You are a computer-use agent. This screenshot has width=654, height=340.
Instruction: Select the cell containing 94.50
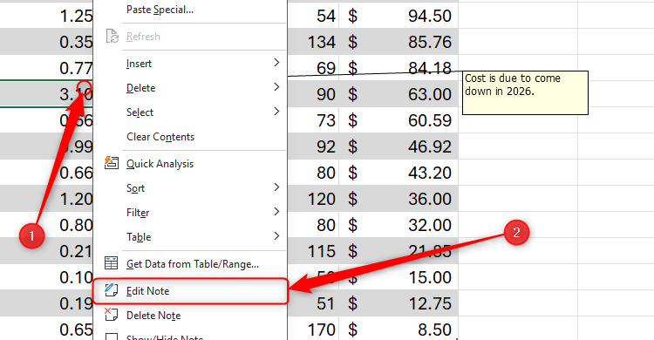[399, 16]
